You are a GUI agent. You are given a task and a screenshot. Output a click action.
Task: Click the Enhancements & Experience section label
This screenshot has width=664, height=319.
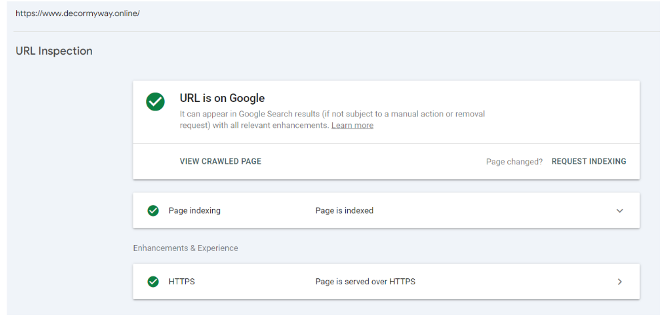coord(185,248)
